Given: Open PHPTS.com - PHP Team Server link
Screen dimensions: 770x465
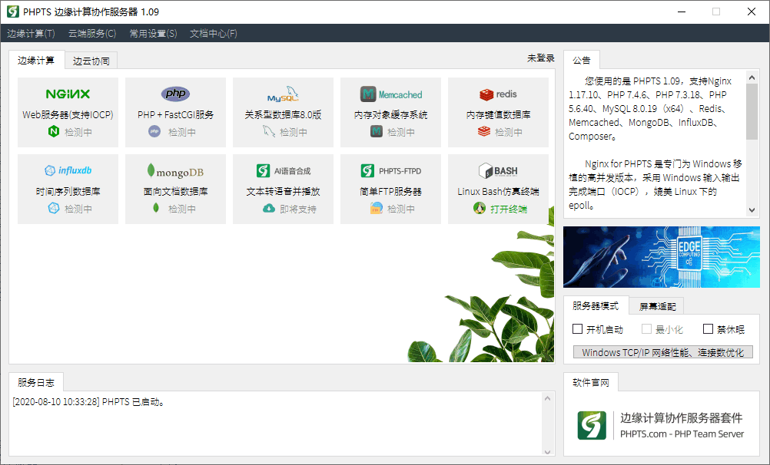Looking at the screenshot, I should pyautogui.click(x=682, y=434).
